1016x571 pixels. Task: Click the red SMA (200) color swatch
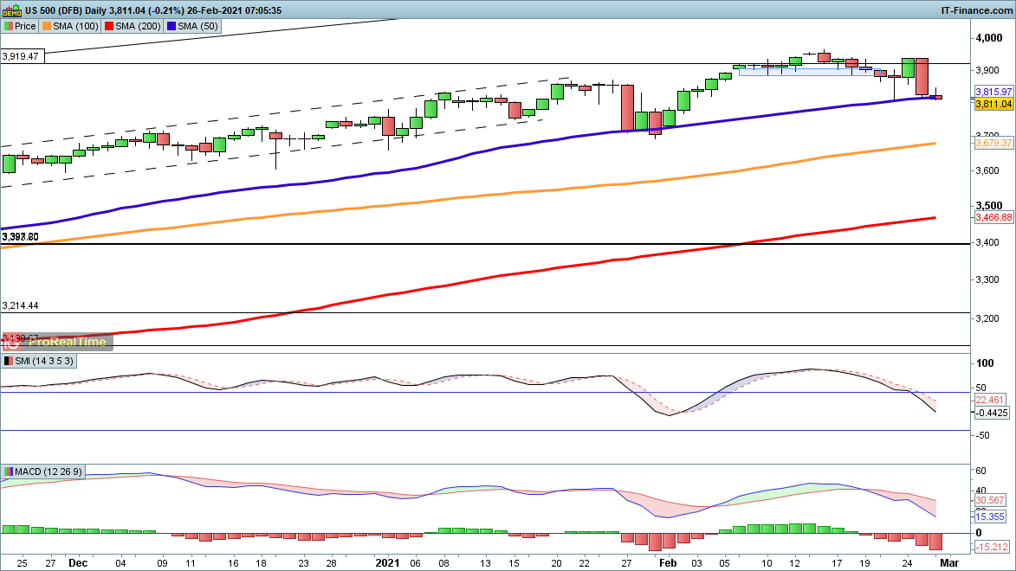(109, 27)
